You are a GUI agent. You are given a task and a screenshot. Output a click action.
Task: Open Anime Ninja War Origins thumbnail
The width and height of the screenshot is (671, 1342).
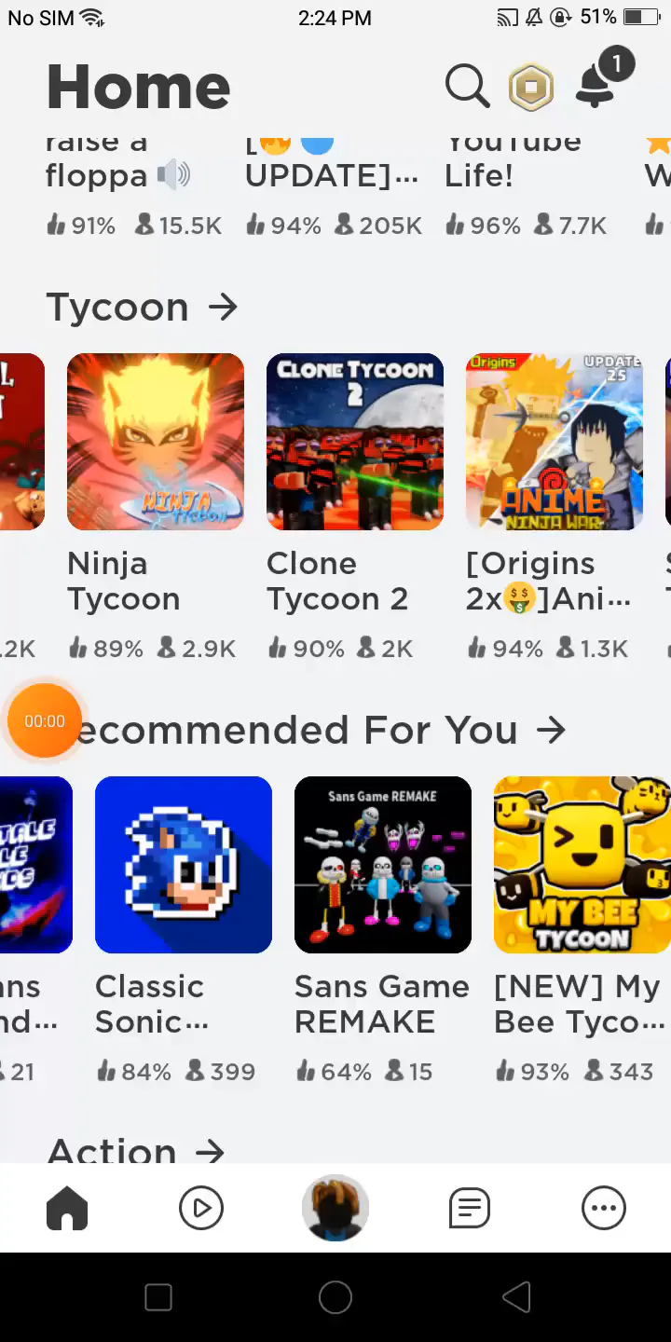pos(555,442)
